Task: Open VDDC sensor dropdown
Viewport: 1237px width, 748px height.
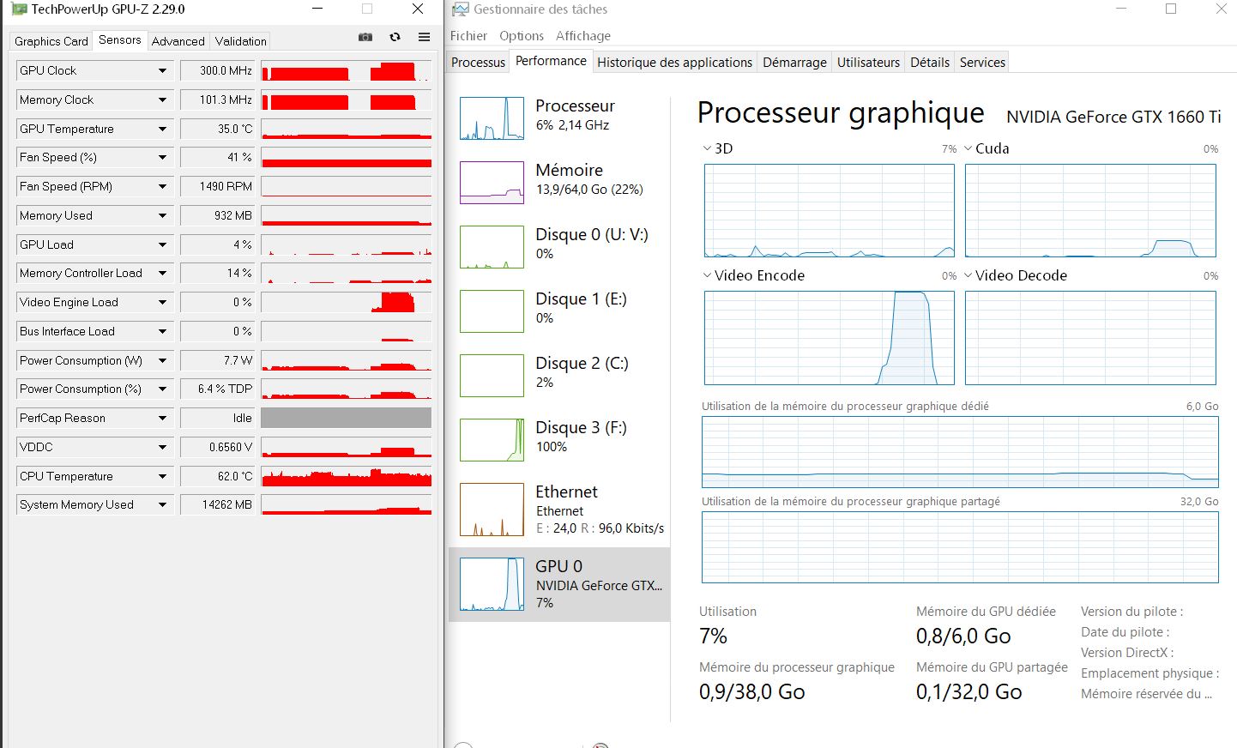Action: pyautogui.click(x=162, y=447)
